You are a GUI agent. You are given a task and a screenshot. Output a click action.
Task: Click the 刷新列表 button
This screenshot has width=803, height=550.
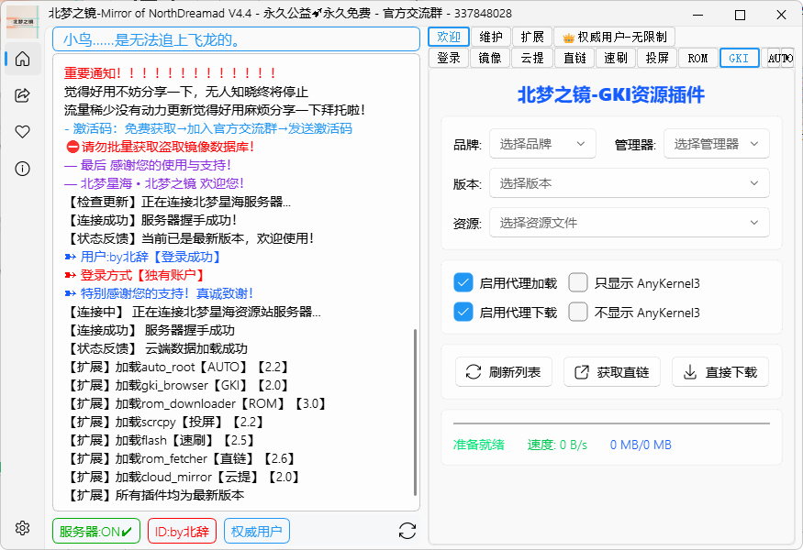503,372
